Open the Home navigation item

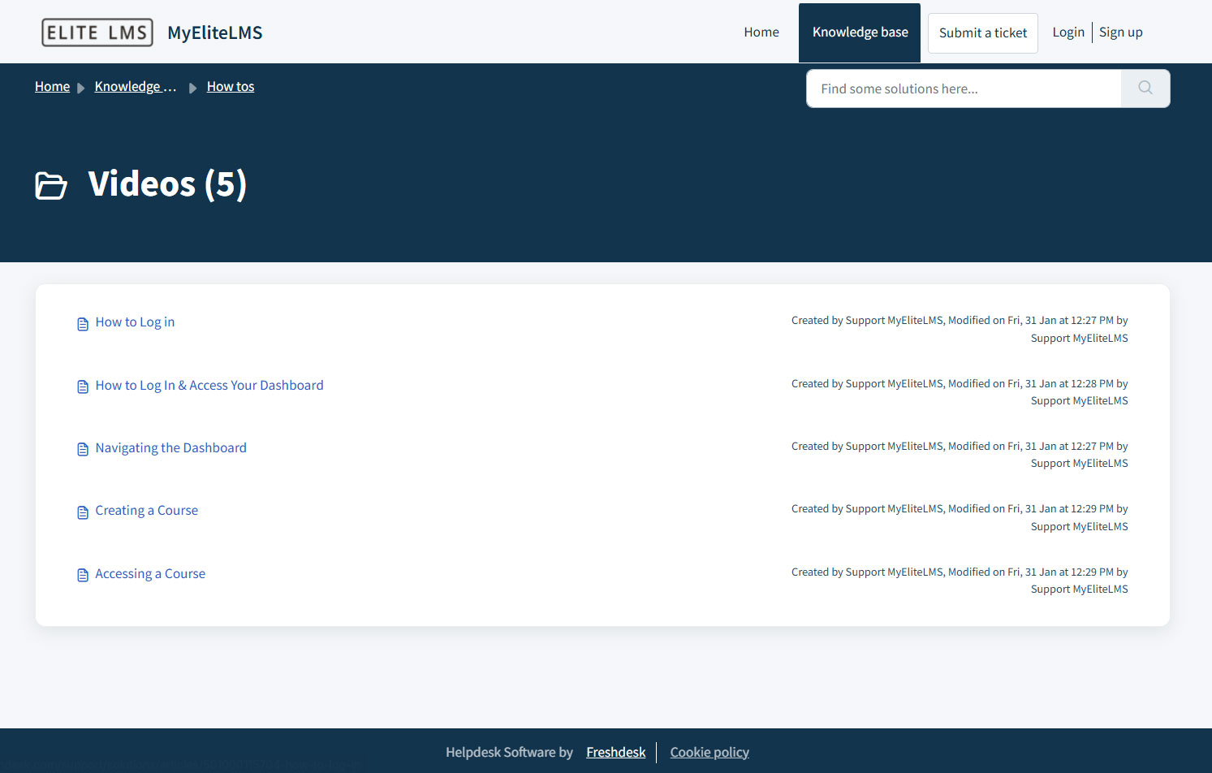761,32
